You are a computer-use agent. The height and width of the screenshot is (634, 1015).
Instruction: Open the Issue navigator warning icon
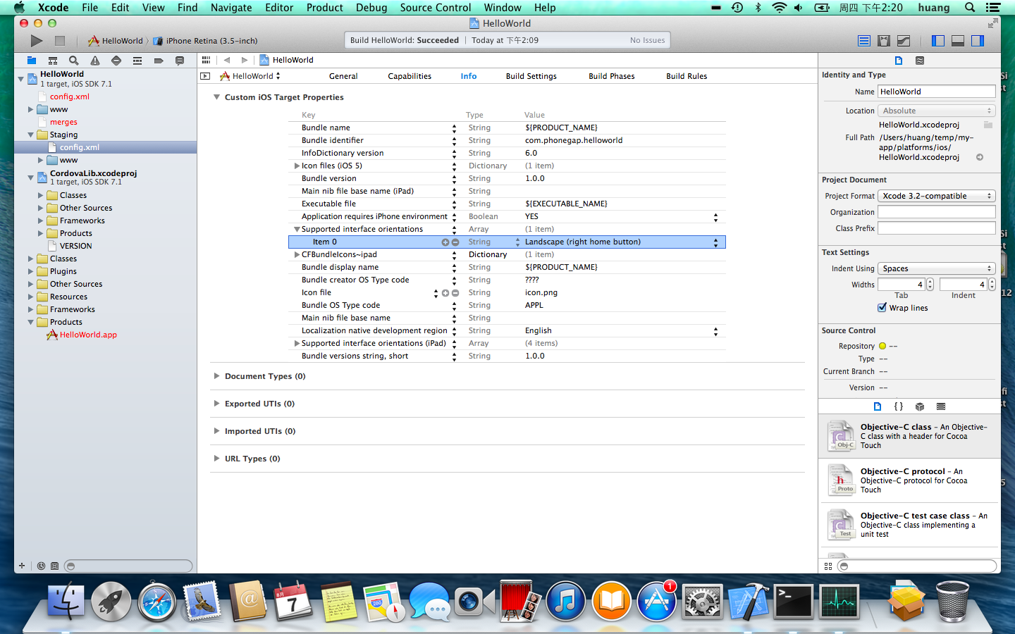pyautogui.click(x=95, y=61)
